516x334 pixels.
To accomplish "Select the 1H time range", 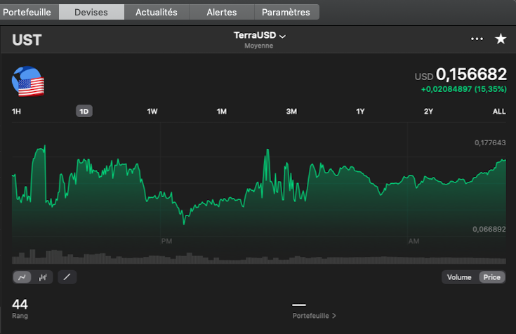I will click(16, 112).
